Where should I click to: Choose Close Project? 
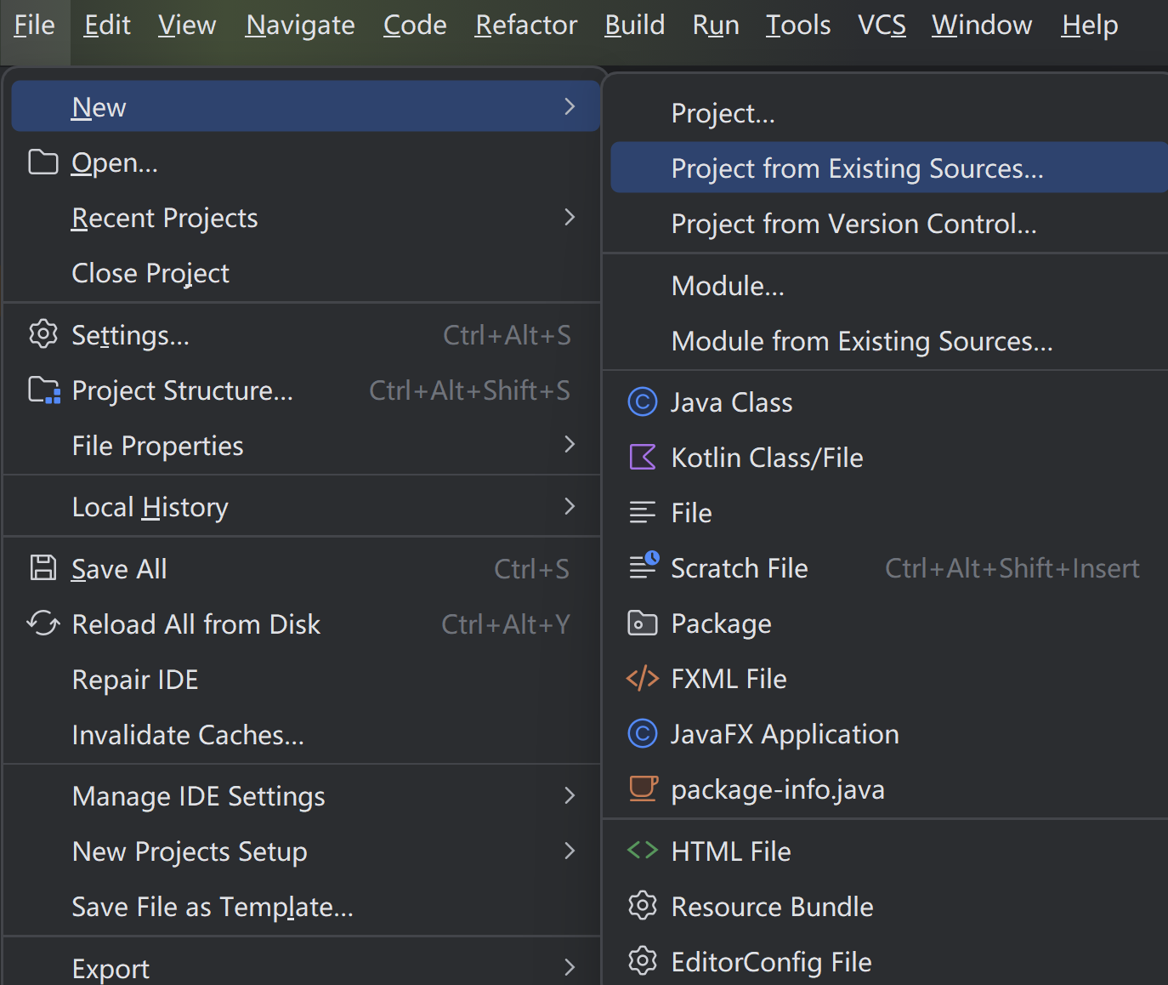click(x=302, y=273)
